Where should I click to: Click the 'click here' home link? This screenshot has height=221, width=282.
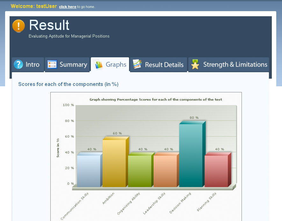click(x=68, y=6)
